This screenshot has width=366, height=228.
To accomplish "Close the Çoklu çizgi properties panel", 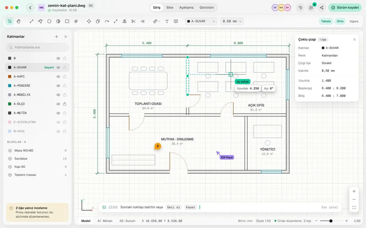I will pos(354,40).
